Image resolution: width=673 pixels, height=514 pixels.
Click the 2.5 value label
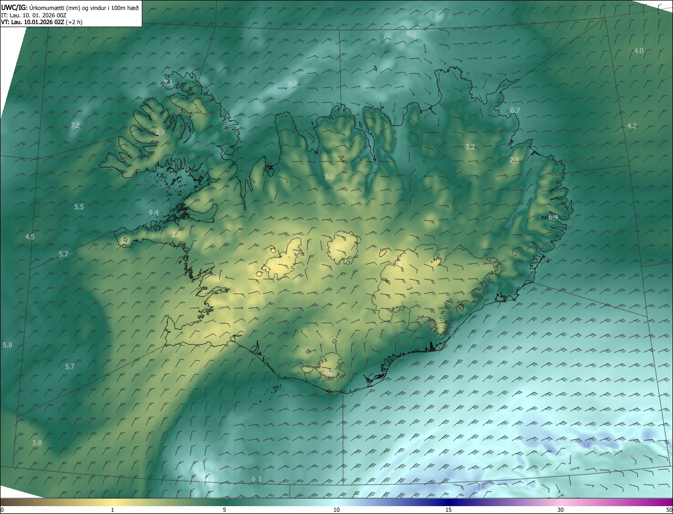coord(330,177)
